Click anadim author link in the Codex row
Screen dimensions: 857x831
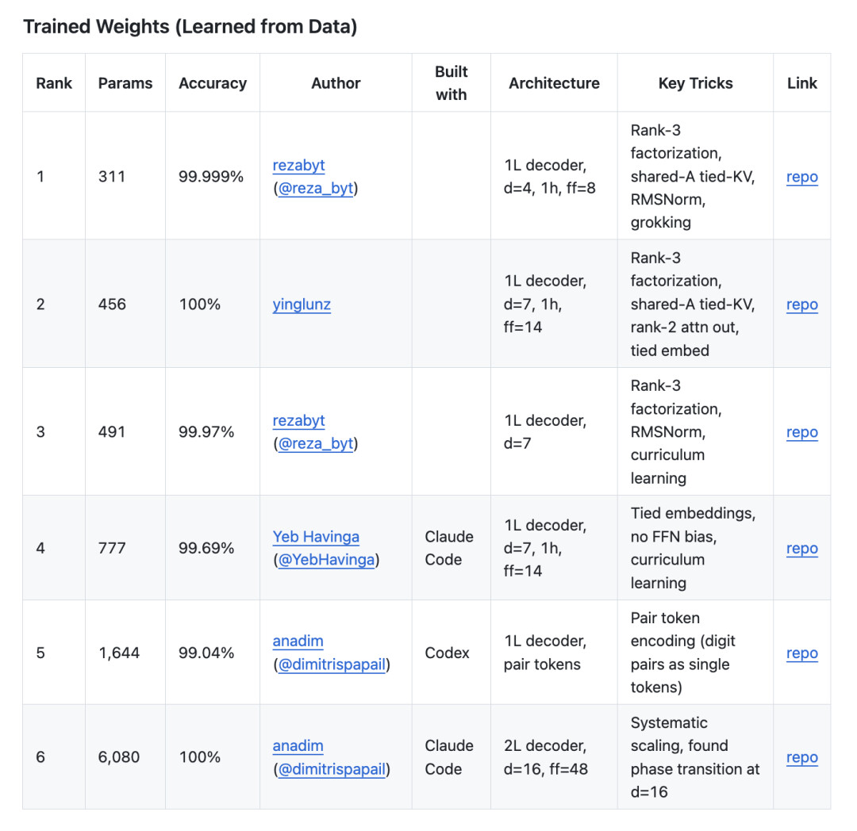[298, 641]
